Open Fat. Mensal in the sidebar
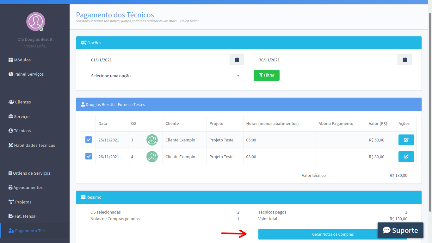The height and width of the screenshot is (243, 432). (22, 216)
